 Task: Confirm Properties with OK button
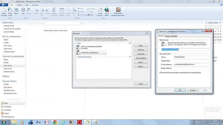[180, 90]
